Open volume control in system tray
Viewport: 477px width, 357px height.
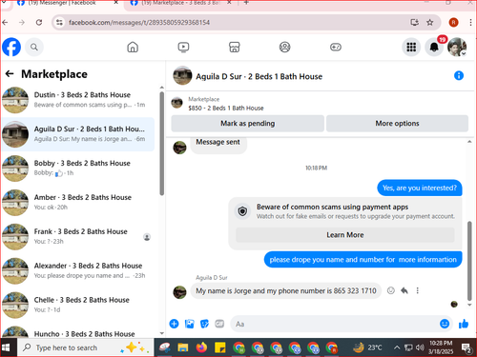click(420, 347)
